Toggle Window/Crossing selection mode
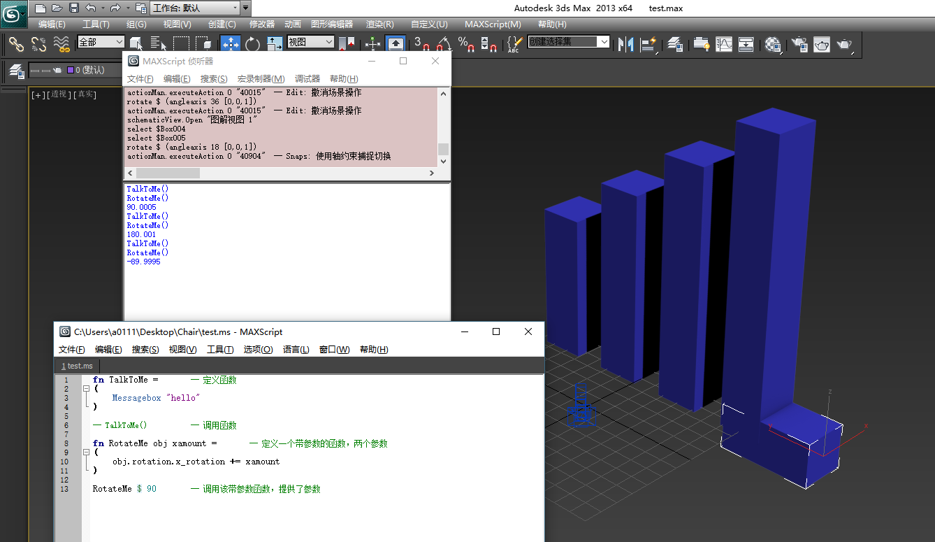Viewport: 935px width, 542px height. [204, 44]
